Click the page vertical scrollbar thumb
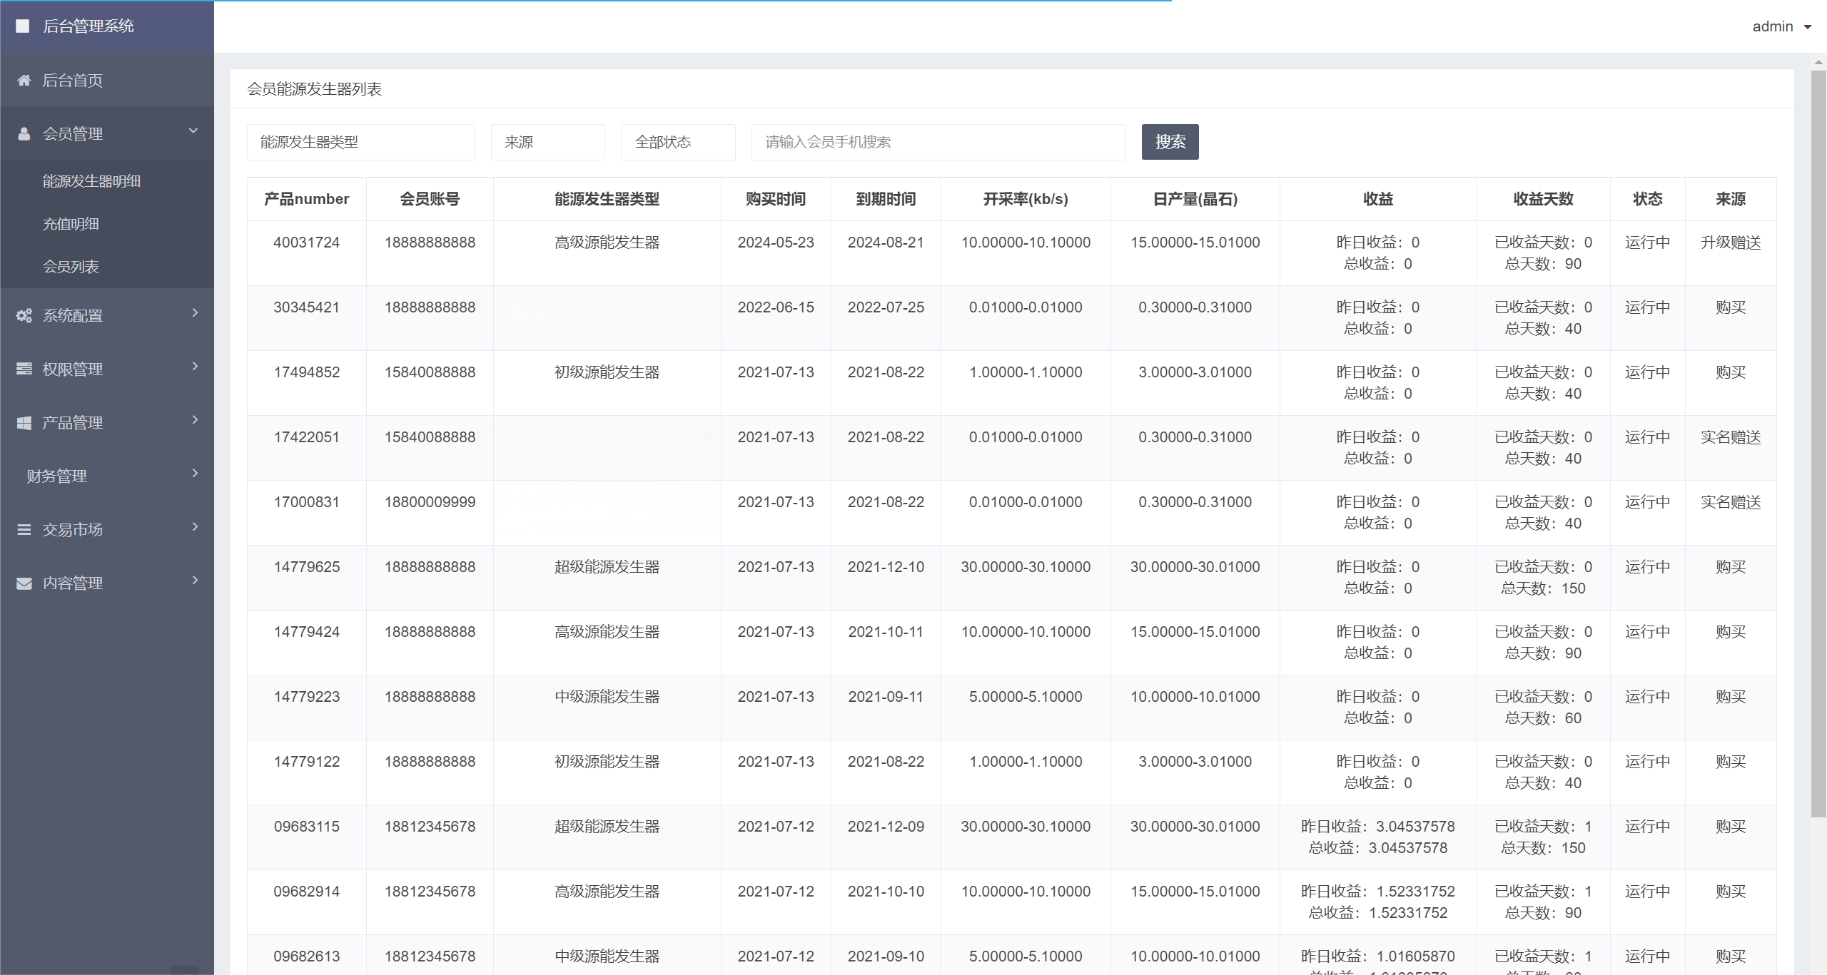The width and height of the screenshot is (1827, 975). [x=1818, y=442]
